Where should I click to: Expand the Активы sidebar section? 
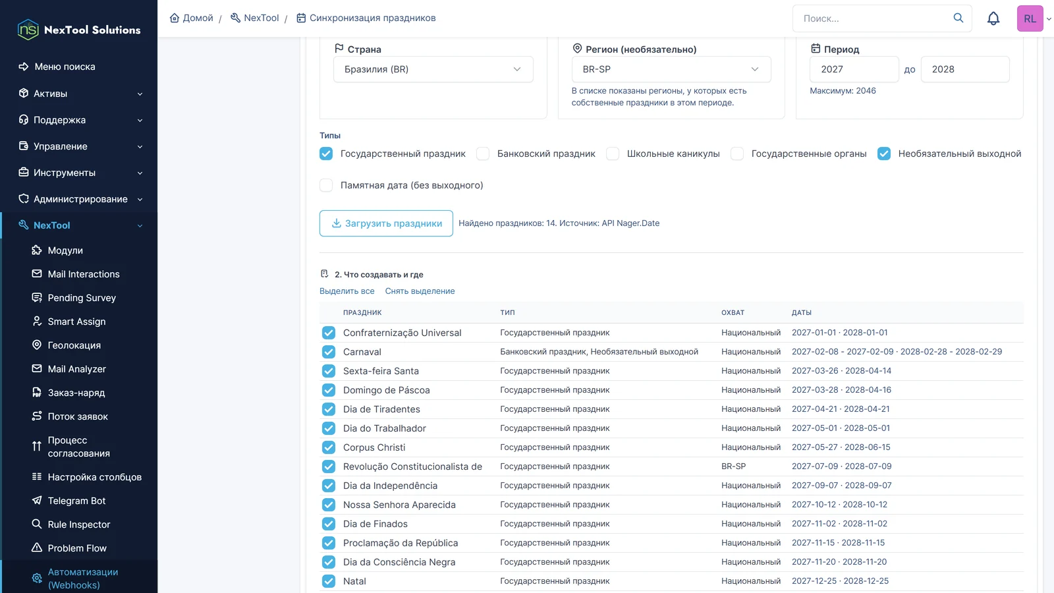click(79, 94)
